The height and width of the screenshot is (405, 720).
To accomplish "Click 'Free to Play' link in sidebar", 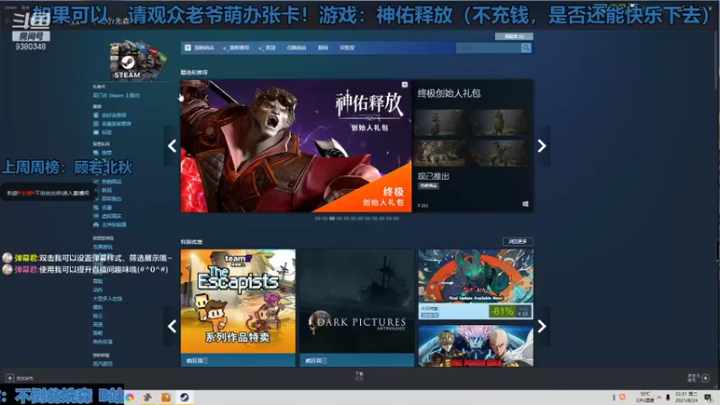I will [102, 247].
